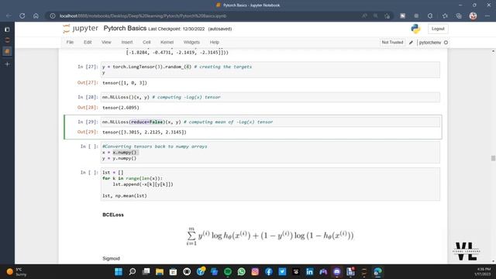This screenshot has width=496, height=279.
Task: Go to browser home page
Action: tap(36, 15)
